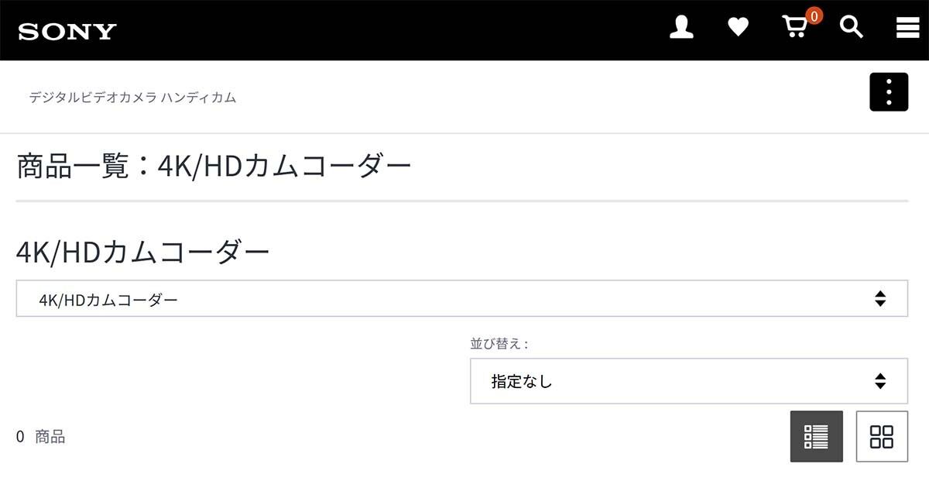929x488 pixels.
Task: Click the Sony logo
Action: pos(67,31)
